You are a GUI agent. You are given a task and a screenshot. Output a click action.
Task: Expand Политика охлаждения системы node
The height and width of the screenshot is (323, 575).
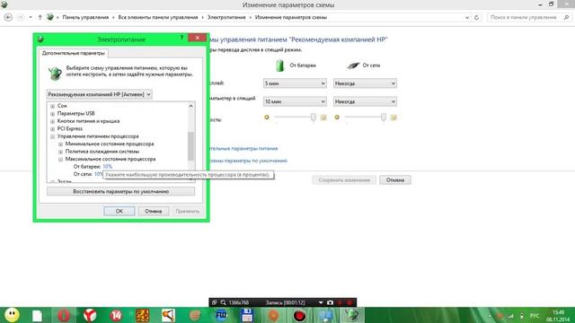[60, 152]
